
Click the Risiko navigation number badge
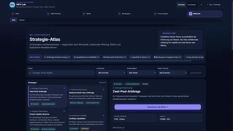[x=84, y=14]
